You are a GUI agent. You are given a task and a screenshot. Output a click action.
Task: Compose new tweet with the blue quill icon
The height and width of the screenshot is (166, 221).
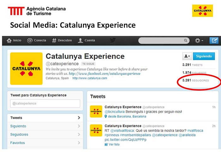click(x=214, y=40)
